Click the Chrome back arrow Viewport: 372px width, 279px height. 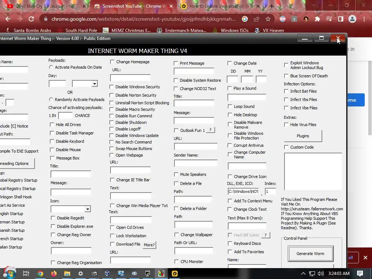coord(8,19)
